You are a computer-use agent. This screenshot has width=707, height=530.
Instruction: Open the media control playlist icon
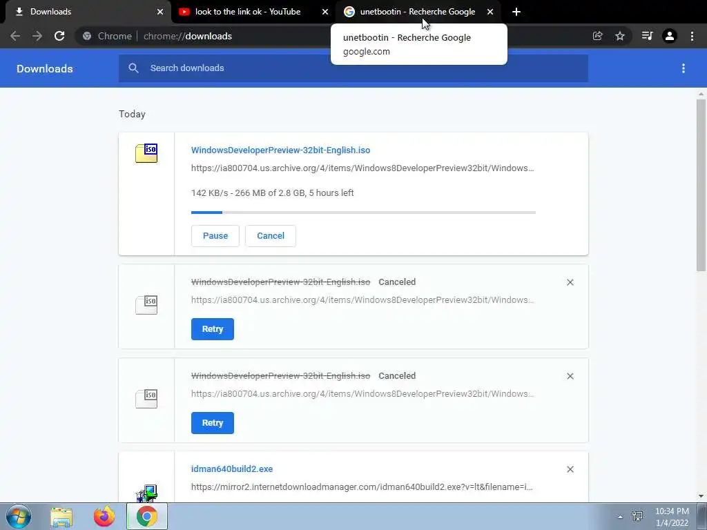[x=647, y=36]
